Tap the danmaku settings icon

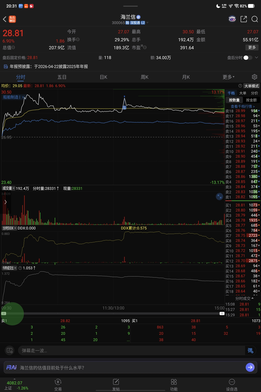click(x=10, y=350)
